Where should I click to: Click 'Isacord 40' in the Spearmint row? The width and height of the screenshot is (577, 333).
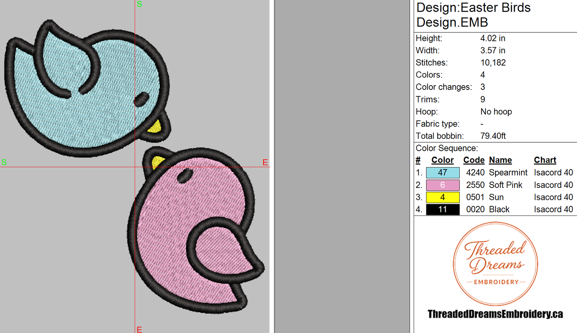coord(553,173)
